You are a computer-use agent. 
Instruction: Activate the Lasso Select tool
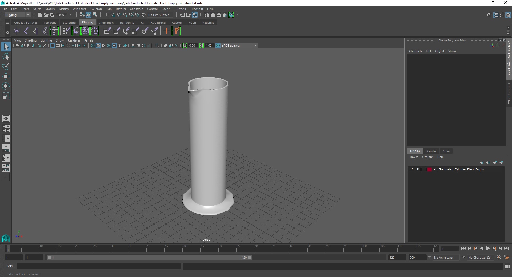pyautogui.click(x=6, y=56)
